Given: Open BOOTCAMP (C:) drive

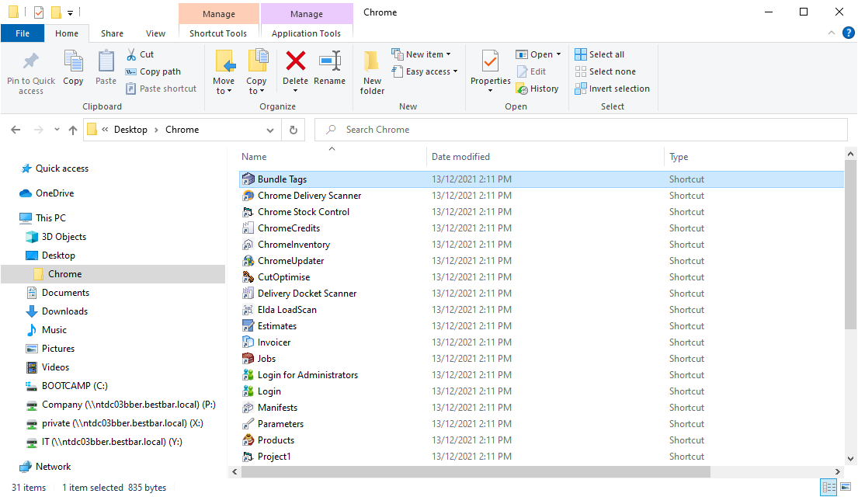Looking at the screenshot, I should pos(75,386).
